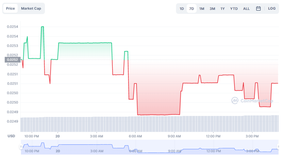Image resolution: width=283 pixels, height=157 pixels.
Task: Click the gray 0.0252 price label on axis
Action: point(11,60)
